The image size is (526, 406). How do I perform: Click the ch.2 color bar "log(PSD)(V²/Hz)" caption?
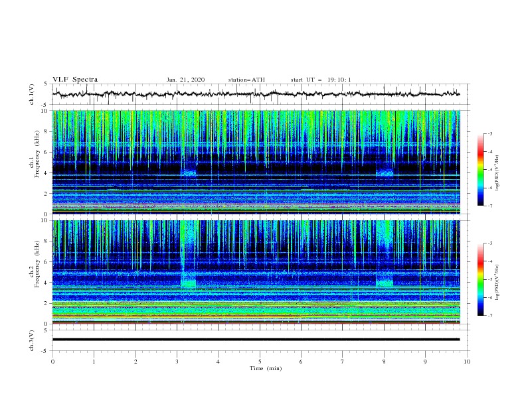coord(497,283)
